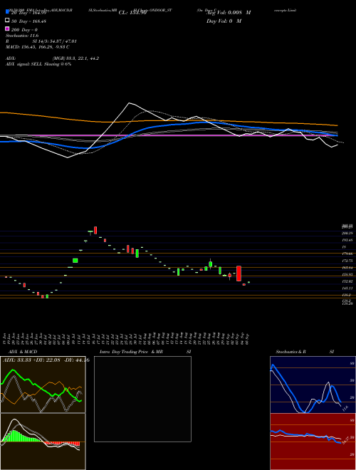Click the white 50 Day legend swatch
Viewport: 356px width, 470px height.
(x=7, y=21)
